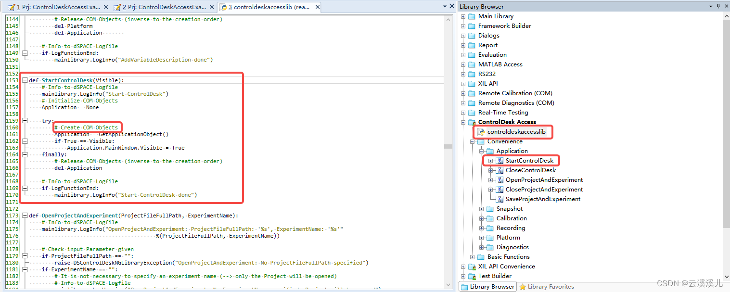730x292 pixels.
Task: Select the '3 controldeskaccesslib' editor tab
Action: point(269,7)
